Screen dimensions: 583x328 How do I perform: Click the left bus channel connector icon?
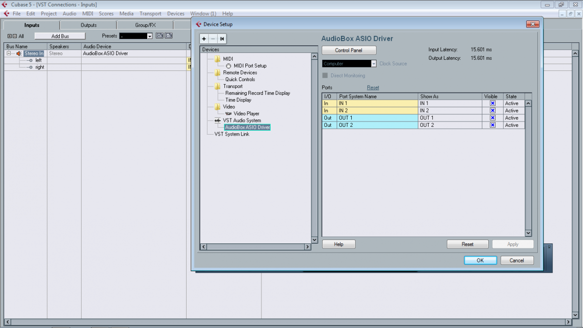30,60
